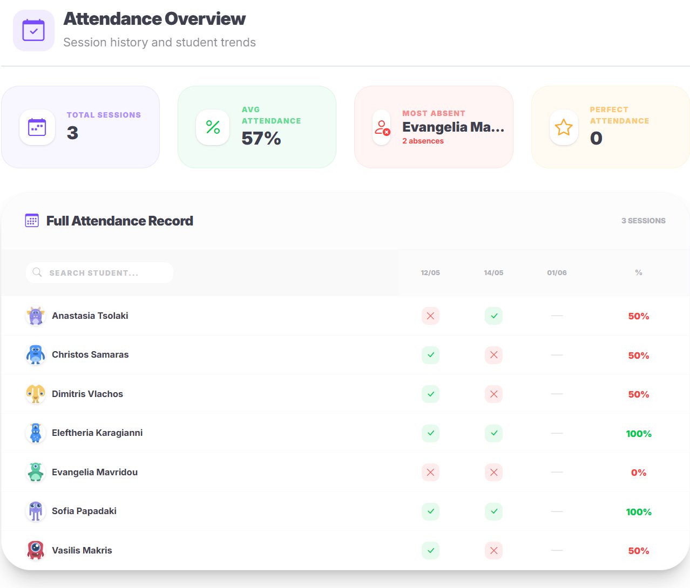690x588 pixels.
Task: Toggle Sofia Papadaki's 14/05 present mark
Action: pos(493,511)
